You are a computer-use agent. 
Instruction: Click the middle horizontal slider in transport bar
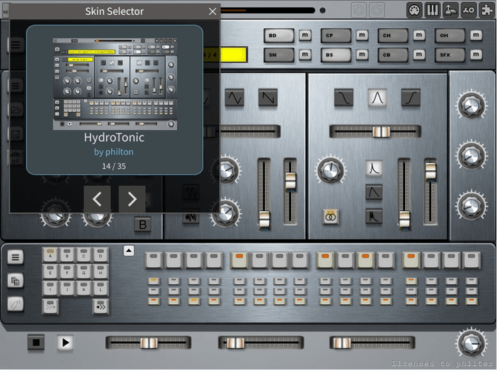click(x=261, y=343)
